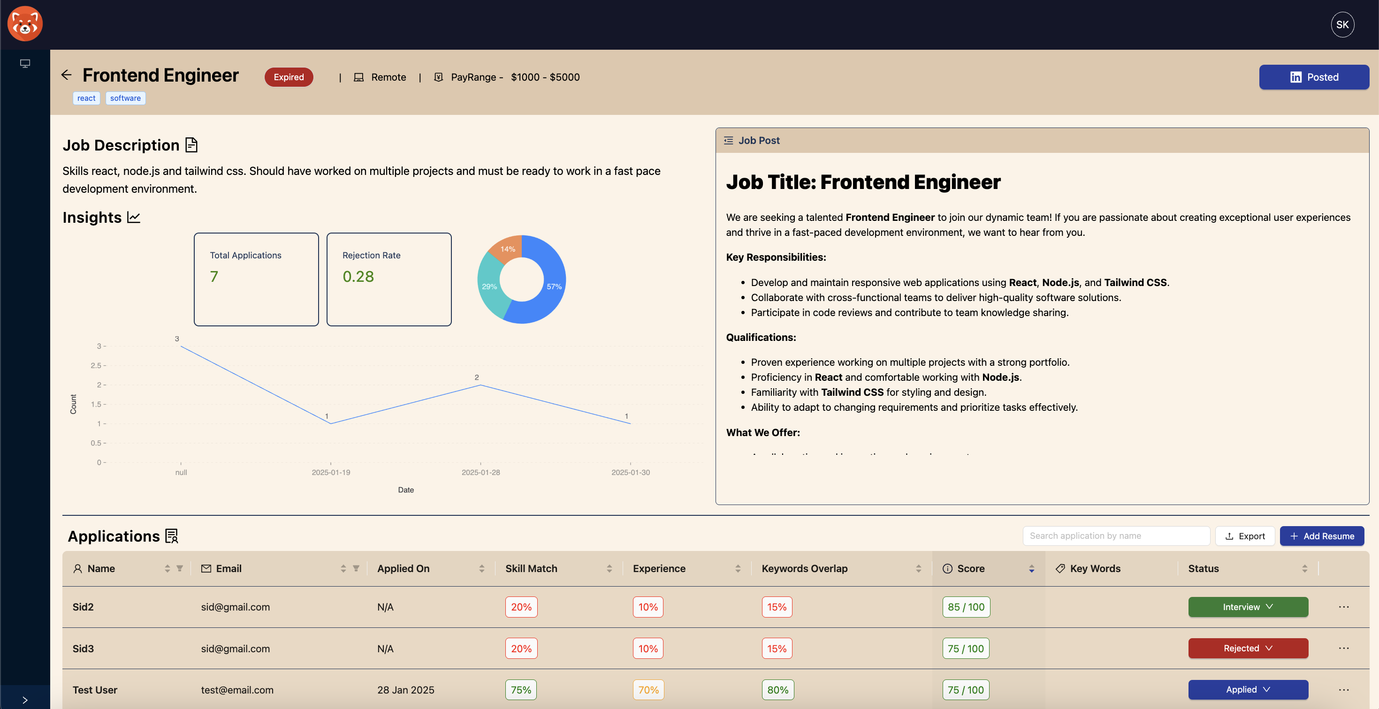Open the SK user avatar
This screenshot has height=709, width=1379.
(1342, 24)
